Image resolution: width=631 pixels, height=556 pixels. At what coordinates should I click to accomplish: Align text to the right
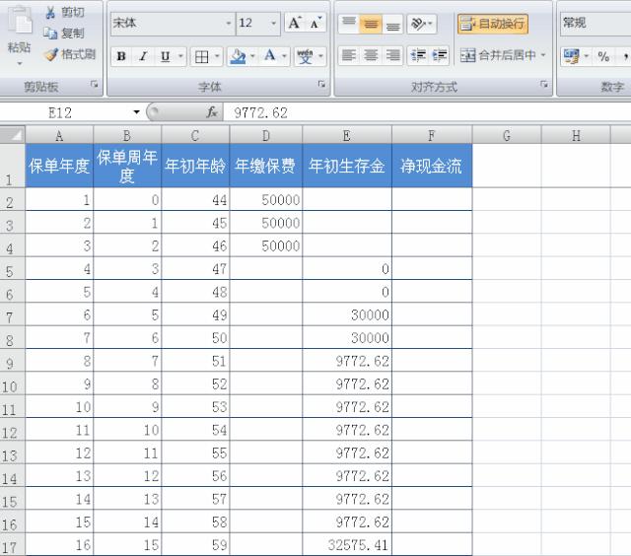[392, 55]
